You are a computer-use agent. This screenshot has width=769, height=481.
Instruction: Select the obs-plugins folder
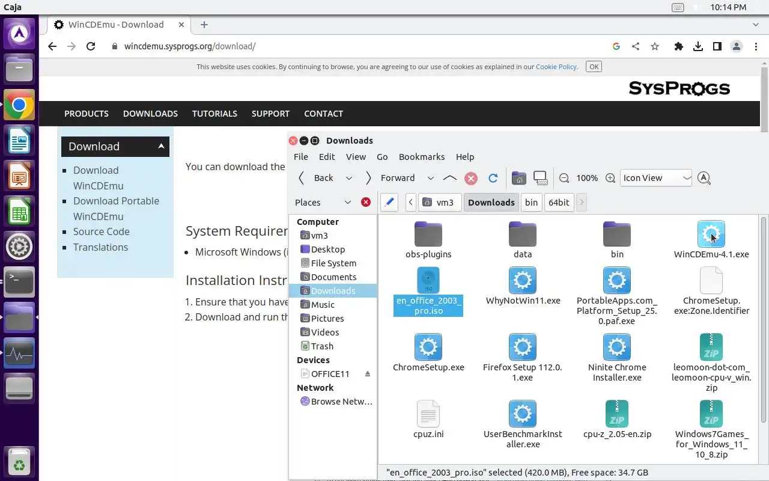click(x=428, y=239)
